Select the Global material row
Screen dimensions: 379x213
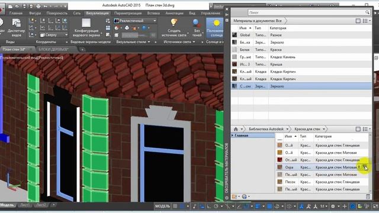pos(301,35)
